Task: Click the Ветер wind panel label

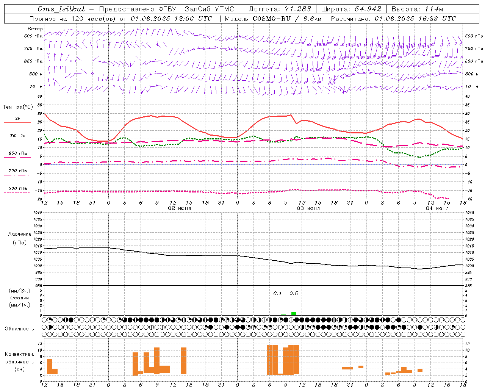Action: point(35,29)
